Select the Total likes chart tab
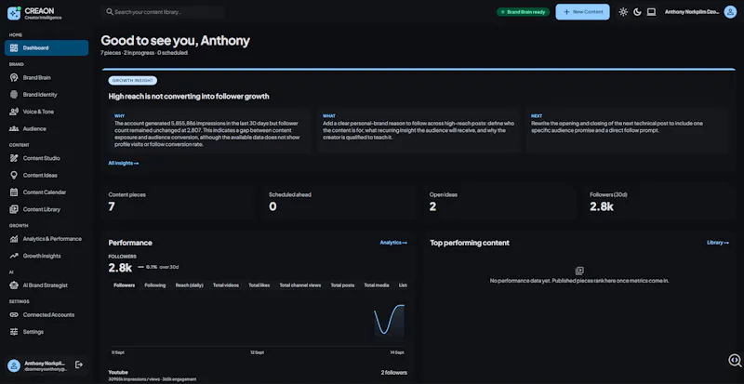 point(259,285)
